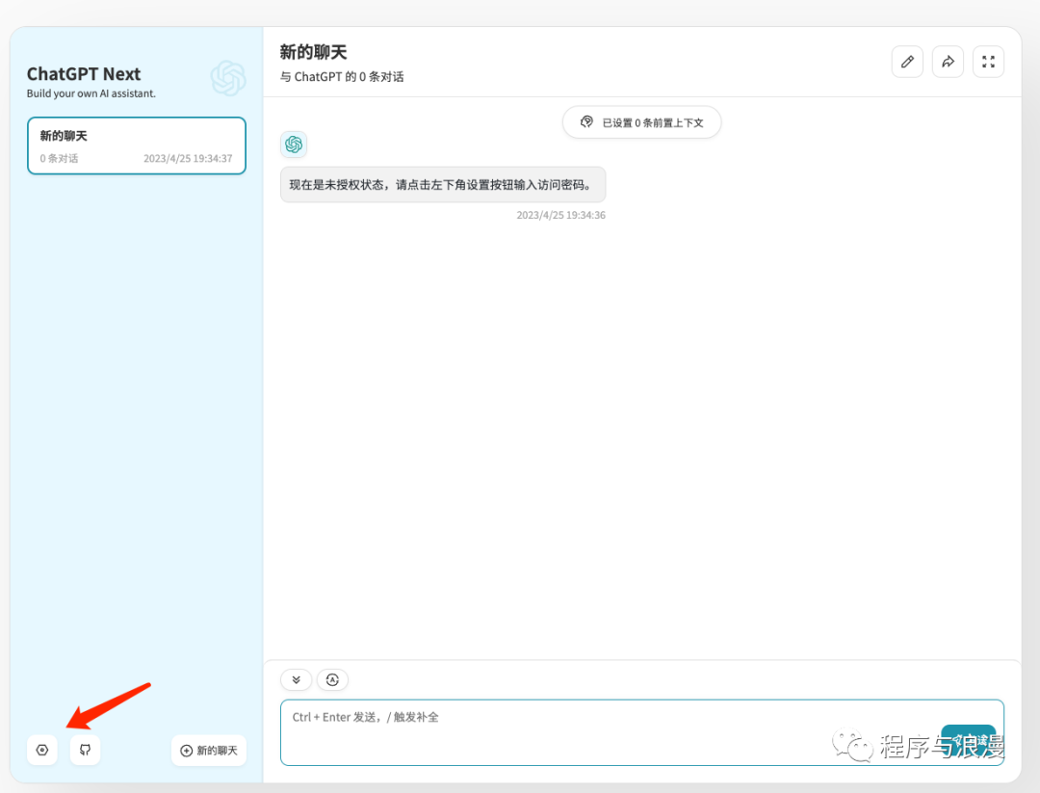
Task: Open the 已设置 0 条前置上下文 prompt button
Action: [x=642, y=122]
